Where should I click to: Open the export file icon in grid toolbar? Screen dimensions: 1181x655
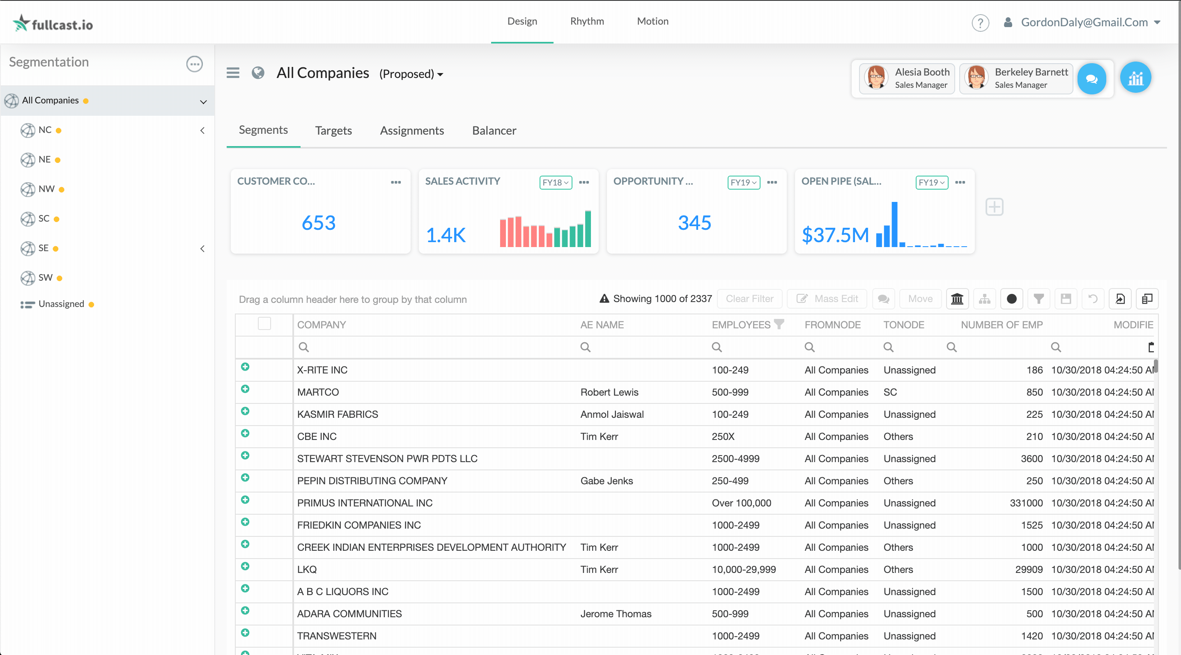click(x=1121, y=299)
